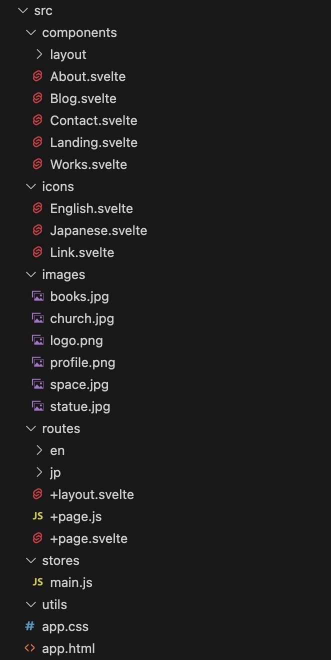
Task: Click the Svelte icon next to Contact.svelte
Action: (x=37, y=120)
